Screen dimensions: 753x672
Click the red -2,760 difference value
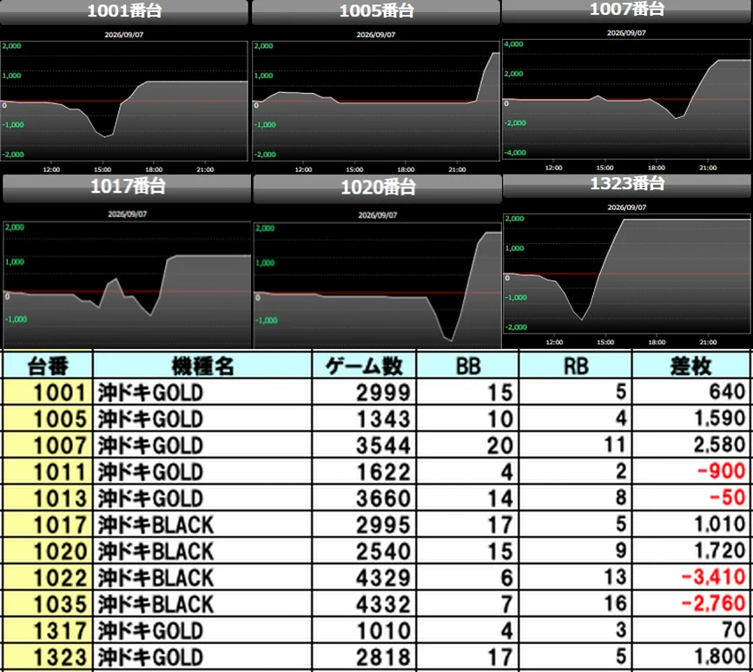pos(713,603)
